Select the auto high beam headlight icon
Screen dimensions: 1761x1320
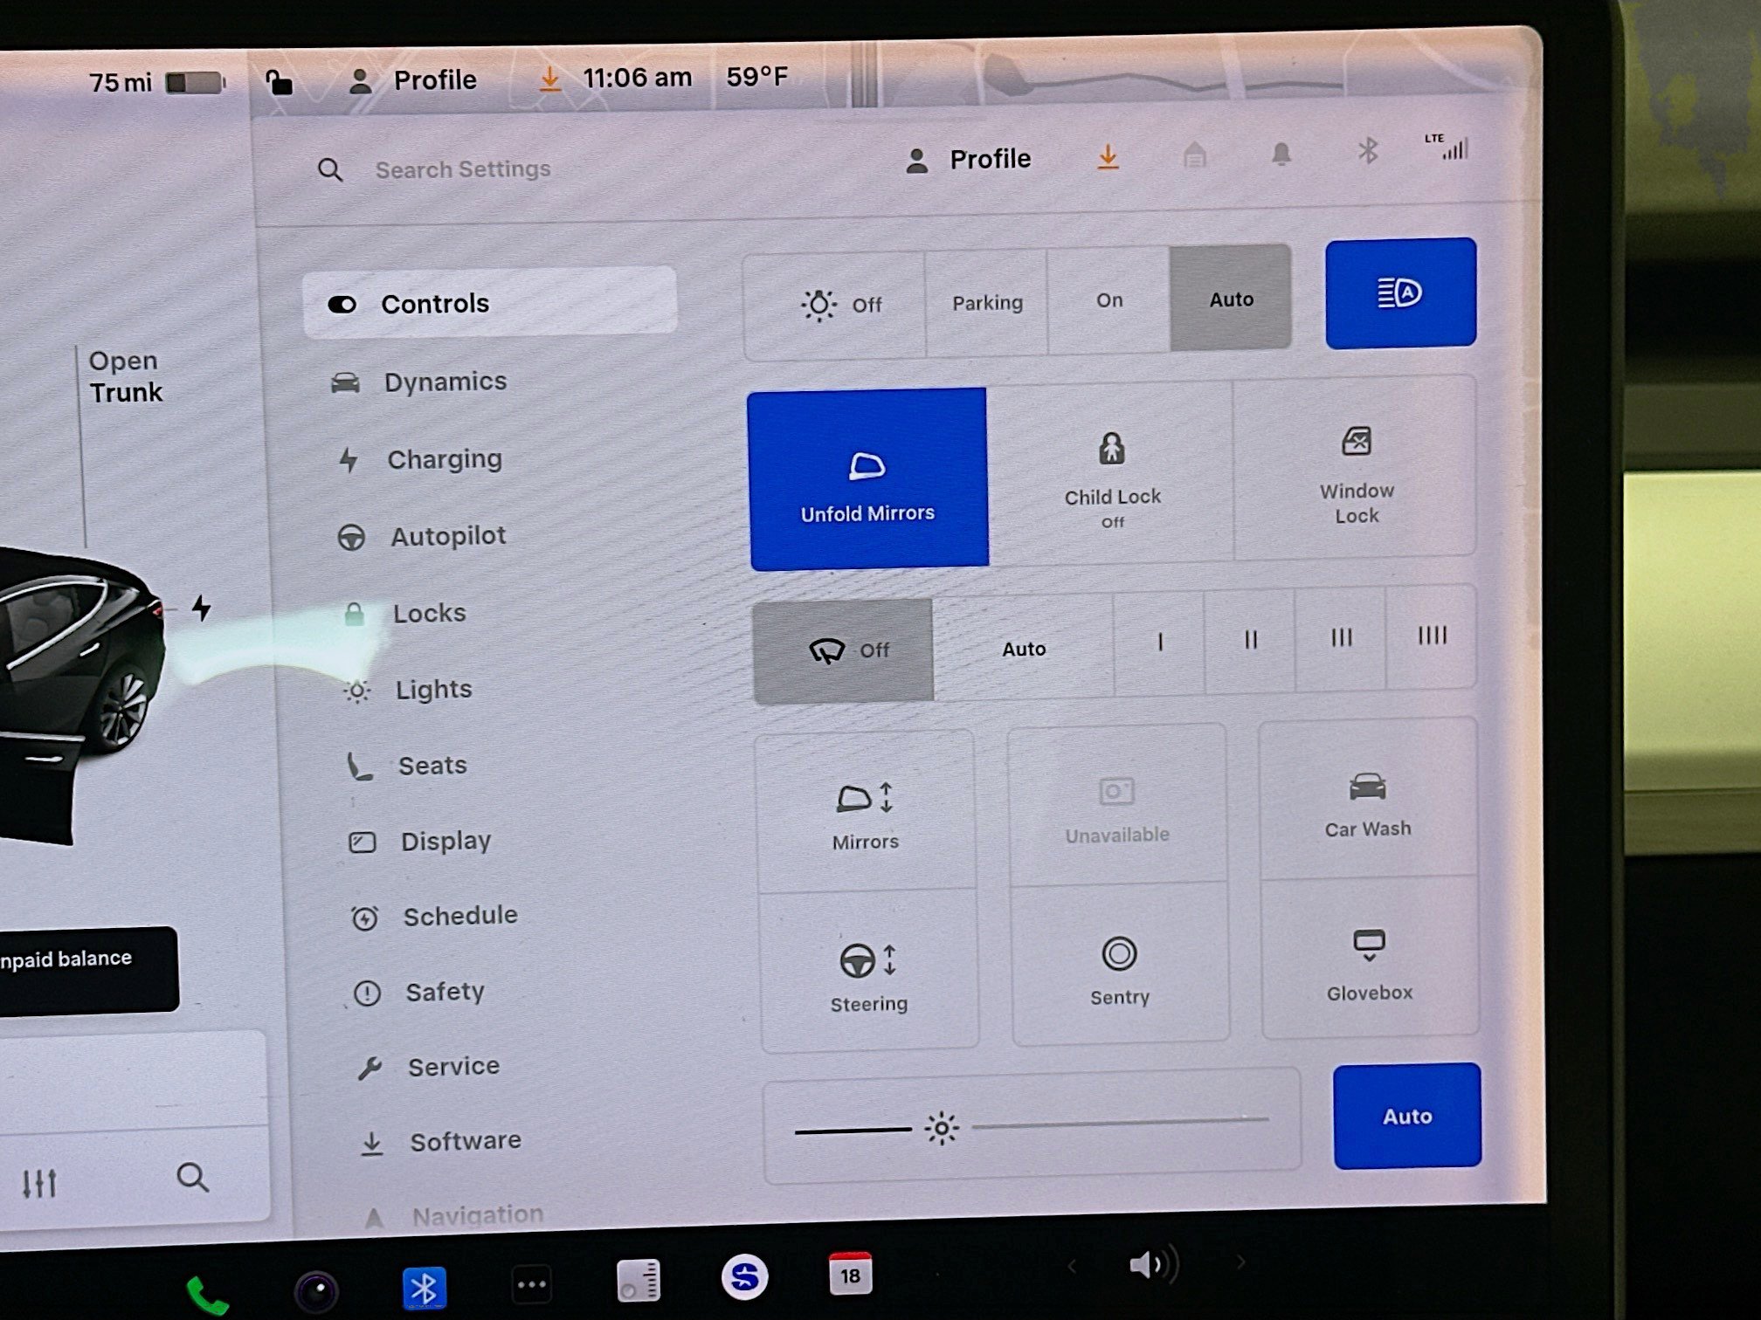click(x=1399, y=293)
